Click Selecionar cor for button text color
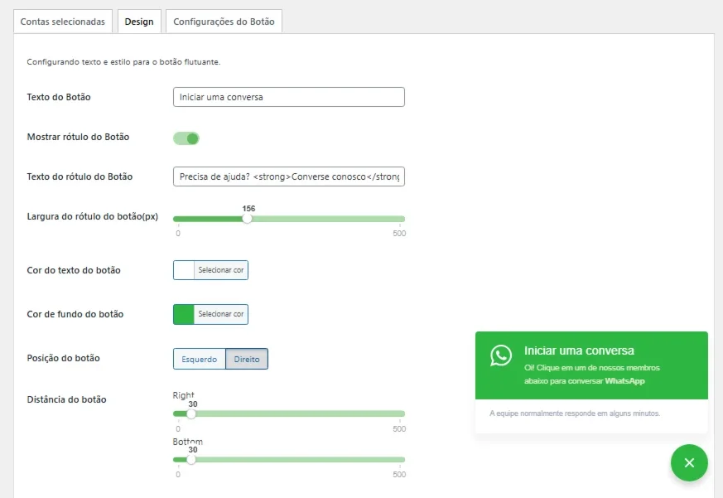Screen dimensions: 723x498 click(221, 270)
